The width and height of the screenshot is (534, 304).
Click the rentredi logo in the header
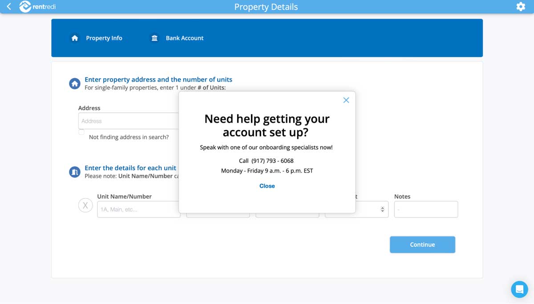(37, 7)
